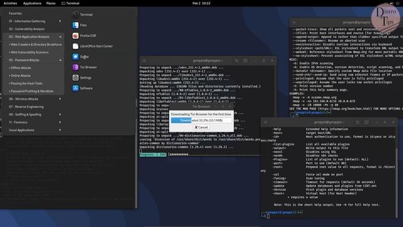Viewport: 403px width, 227px height.
Task: Launch Tor Browser from favorites
Action: [x=84, y=67]
